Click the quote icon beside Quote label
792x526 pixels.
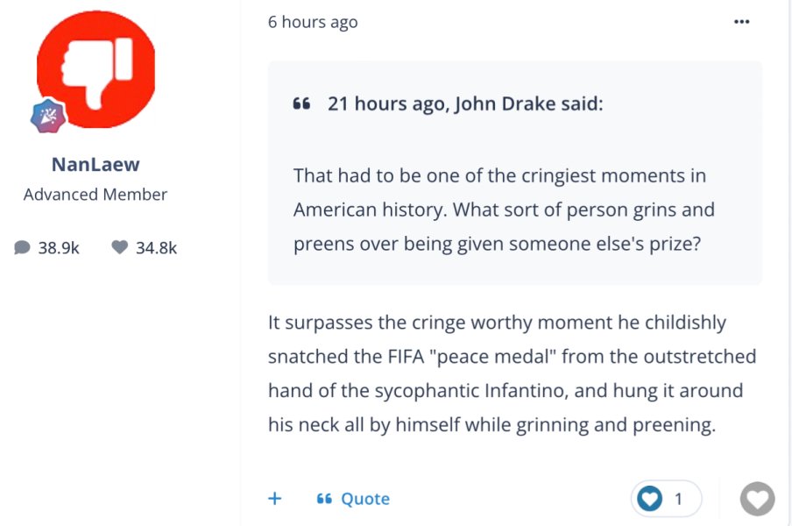coord(324,499)
